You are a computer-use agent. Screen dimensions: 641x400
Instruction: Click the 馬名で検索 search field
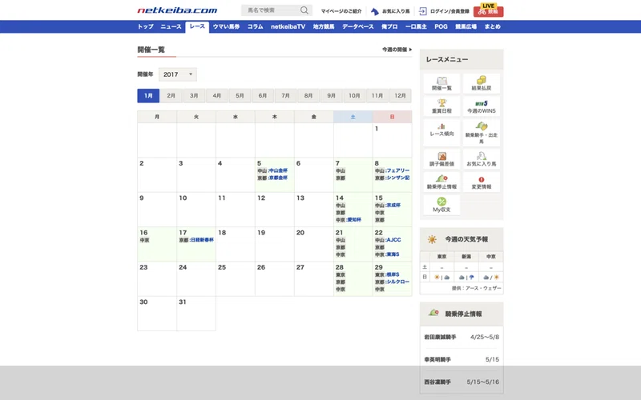[271, 10]
